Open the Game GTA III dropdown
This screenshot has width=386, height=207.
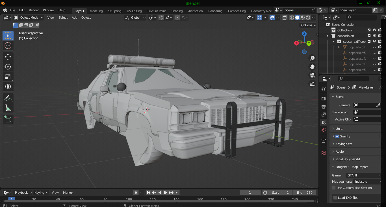364,175
